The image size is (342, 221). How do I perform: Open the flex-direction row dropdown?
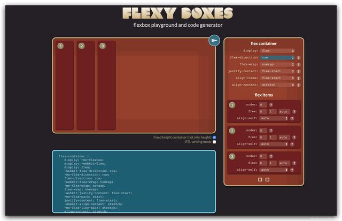(277, 58)
